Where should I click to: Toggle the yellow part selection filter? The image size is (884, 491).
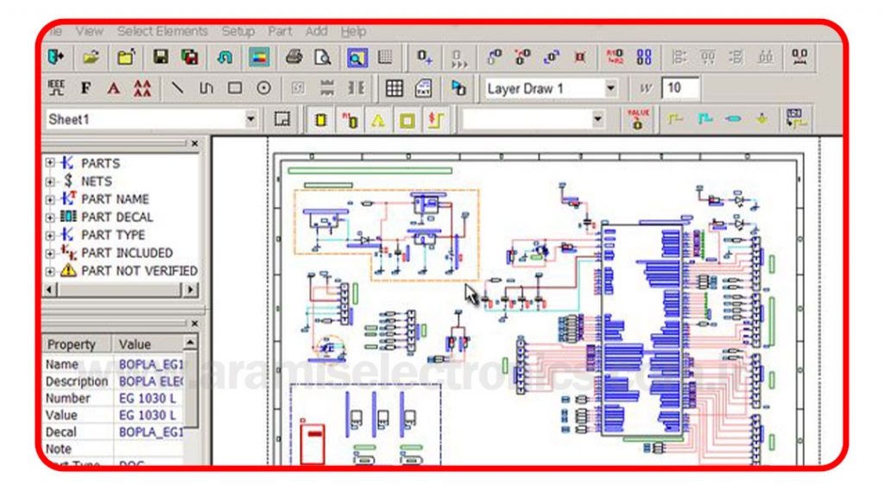[x=321, y=119]
